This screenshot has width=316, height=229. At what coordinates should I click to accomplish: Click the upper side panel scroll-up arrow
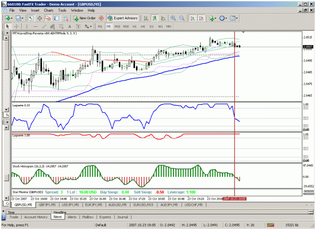click(x=7, y=38)
